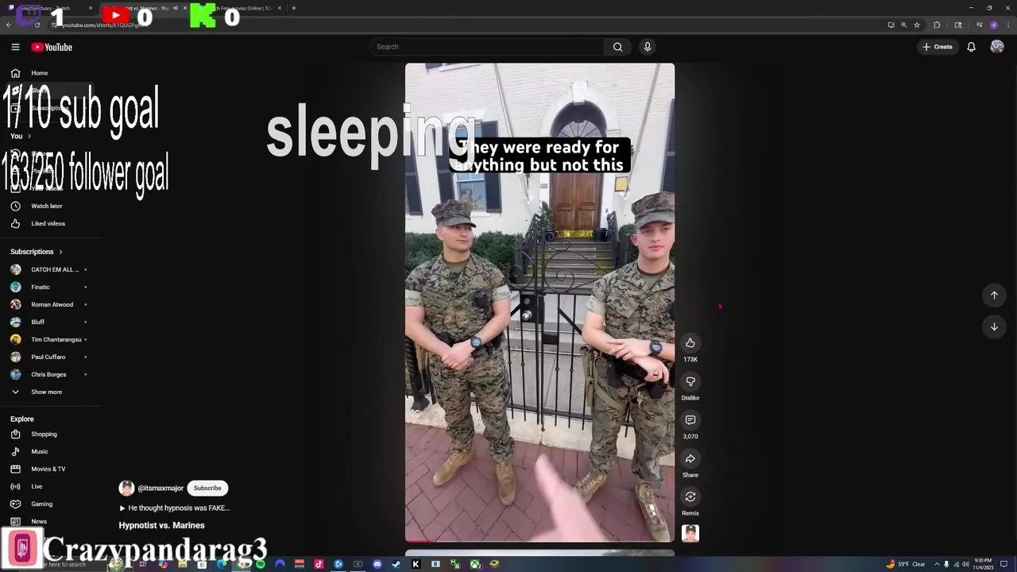Open Discord from the taskbar
This screenshot has width=1017, height=572.
click(x=377, y=564)
